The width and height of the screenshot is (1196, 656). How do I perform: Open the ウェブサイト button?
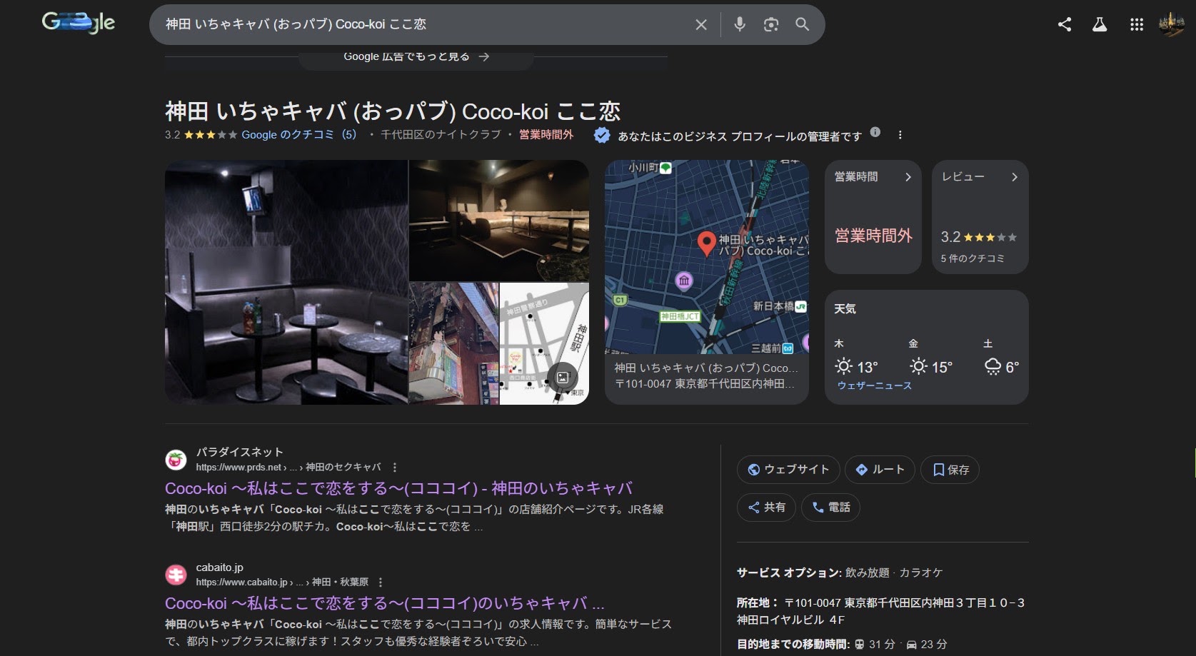(x=788, y=470)
